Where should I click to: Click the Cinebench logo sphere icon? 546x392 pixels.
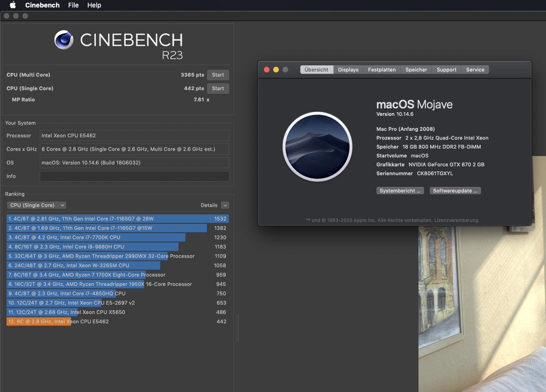pos(64,40)
